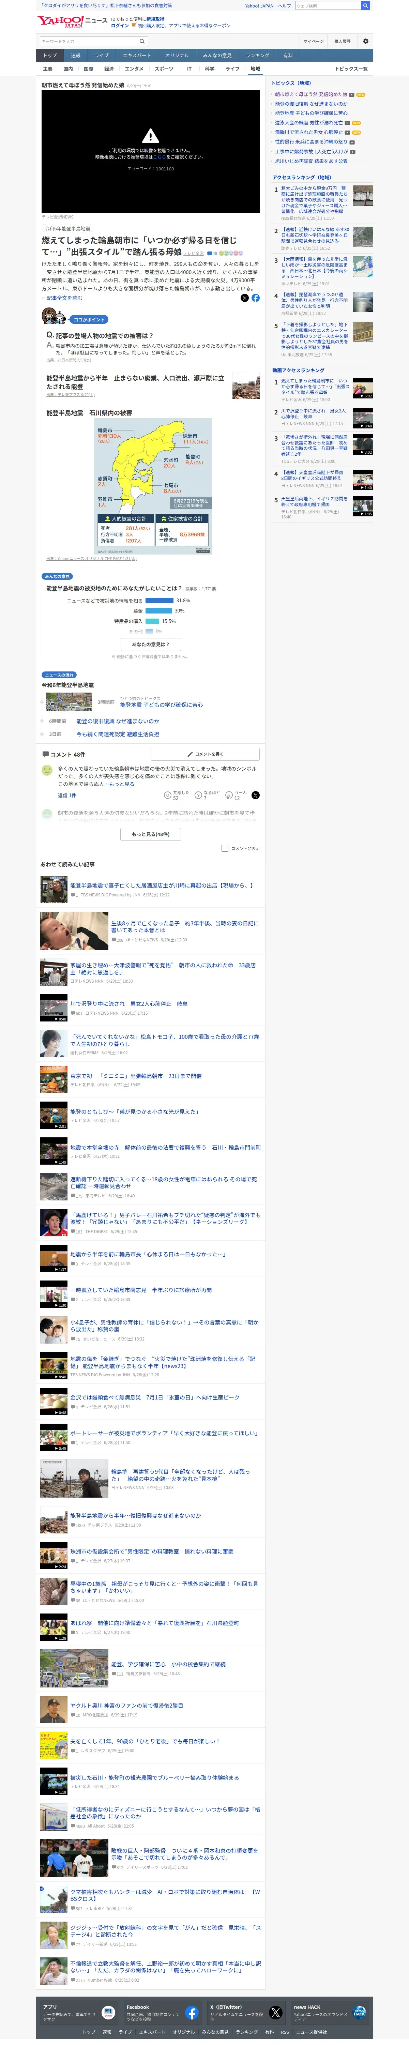This screenshot has width=409, height=2045.
Task: Open related article 東京で初「ミニミニ」出張輪島朝市
Action: 136,1076
